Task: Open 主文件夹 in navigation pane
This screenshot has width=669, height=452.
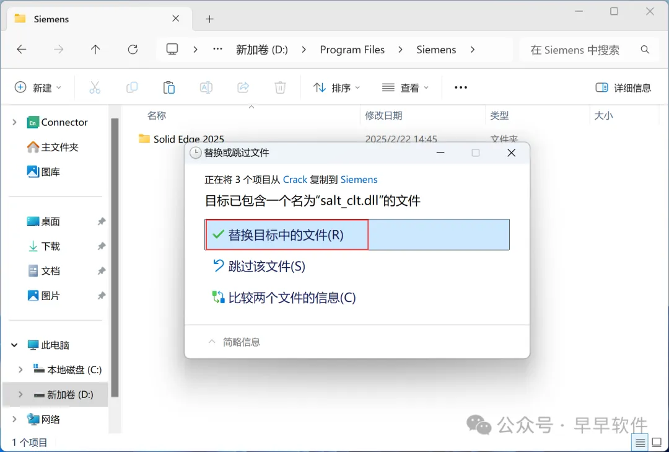Action: point(53,147)
